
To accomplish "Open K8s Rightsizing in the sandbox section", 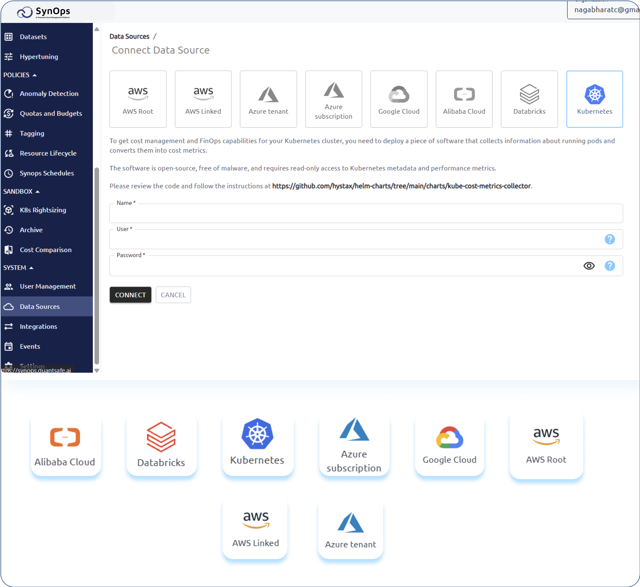I will [43, 210].
